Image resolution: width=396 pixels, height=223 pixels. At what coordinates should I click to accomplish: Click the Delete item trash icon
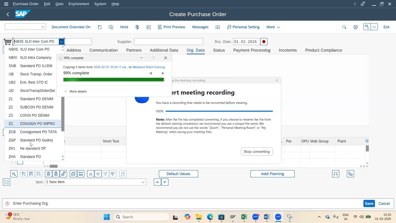pos(48,174)
